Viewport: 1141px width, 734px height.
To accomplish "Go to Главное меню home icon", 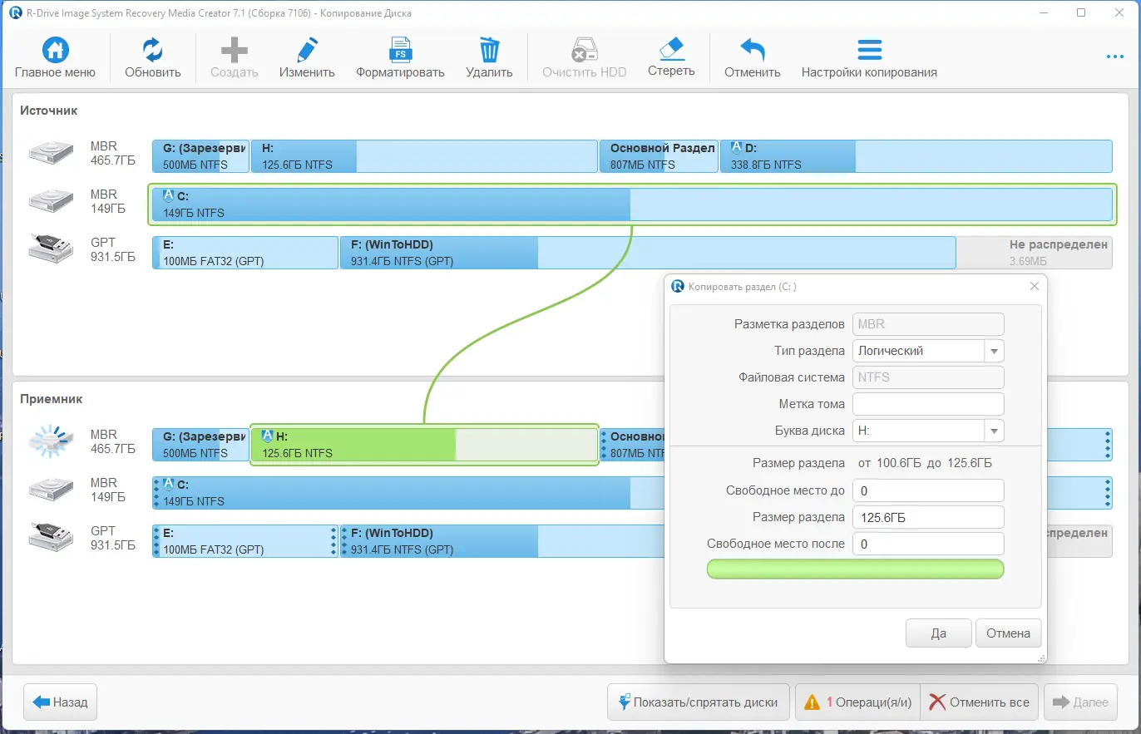I will 55,51.
